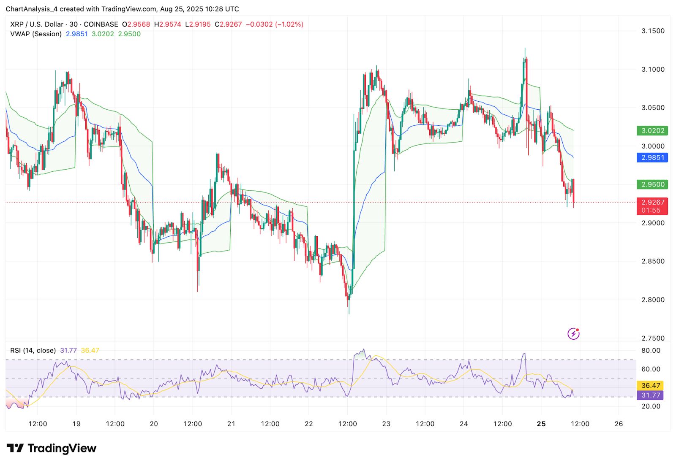This screenshot has width=676, height=465.
Task: Click the red 2.9267 current price tag
Action: click(653, 202)
